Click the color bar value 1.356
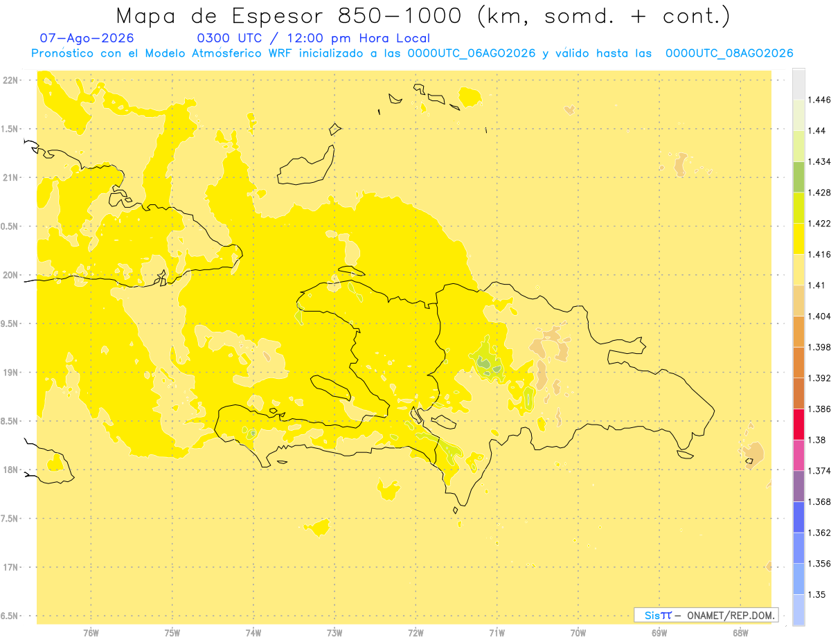 pyautogui.click(x=819, y=563)
